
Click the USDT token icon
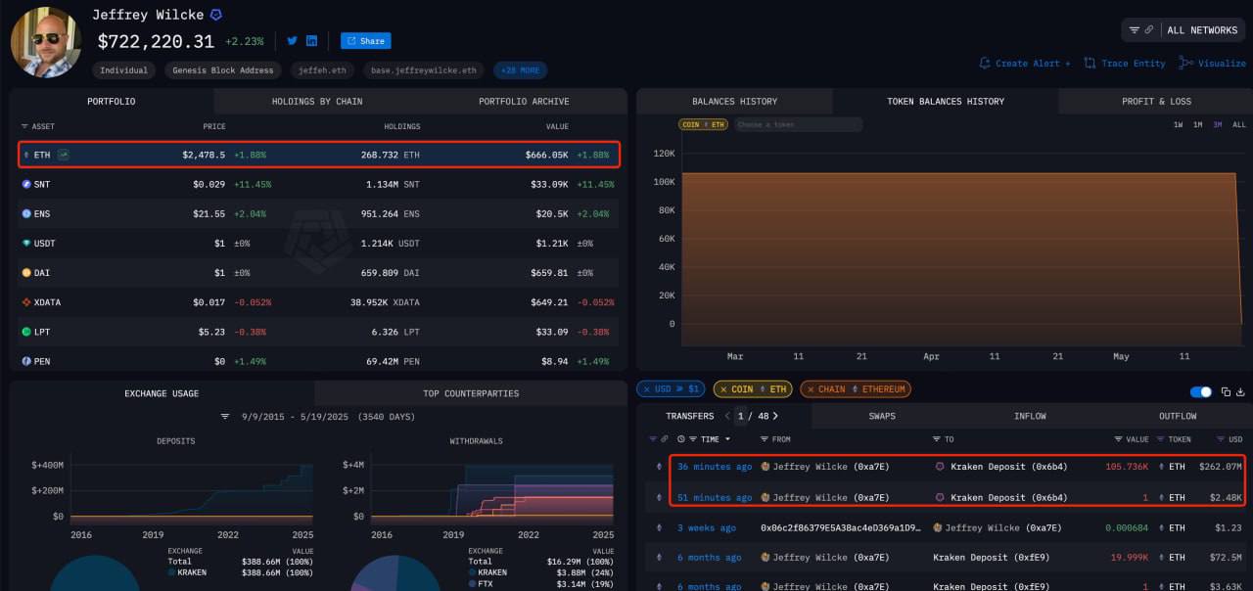tap(26, 243)
